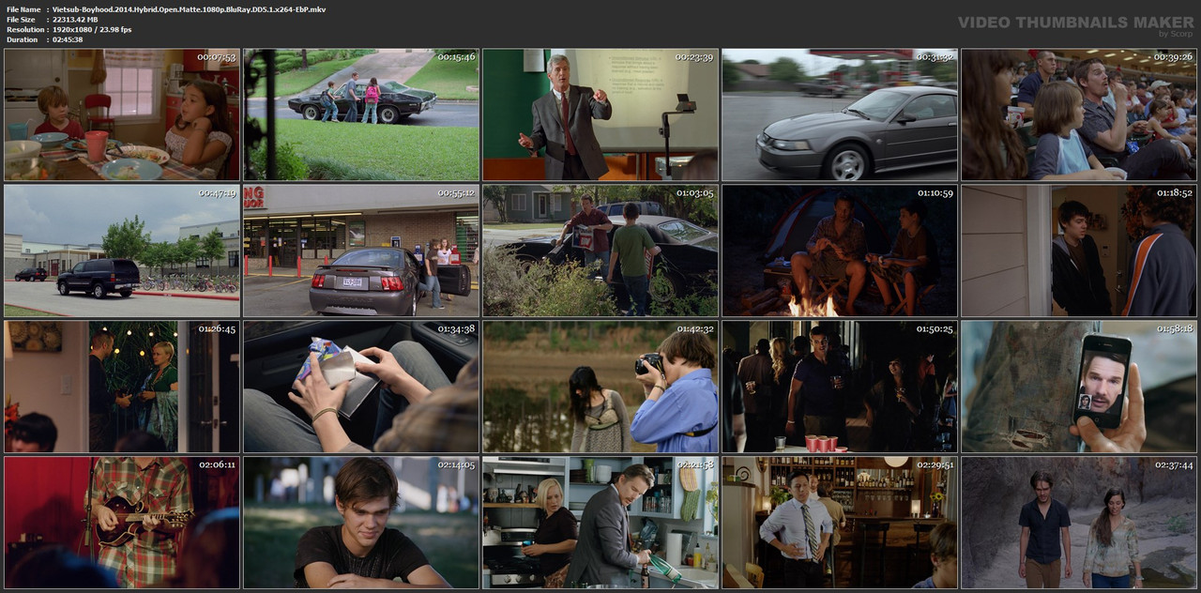Open the 01:18:52 thumbnail at the doorway
This screenshot has height=593, width=1201.
tap(1079, 251)
